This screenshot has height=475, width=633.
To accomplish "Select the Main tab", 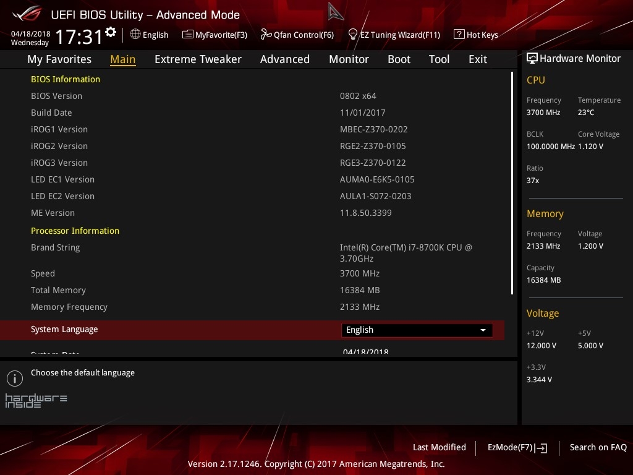I will click(x=123, y=59).
